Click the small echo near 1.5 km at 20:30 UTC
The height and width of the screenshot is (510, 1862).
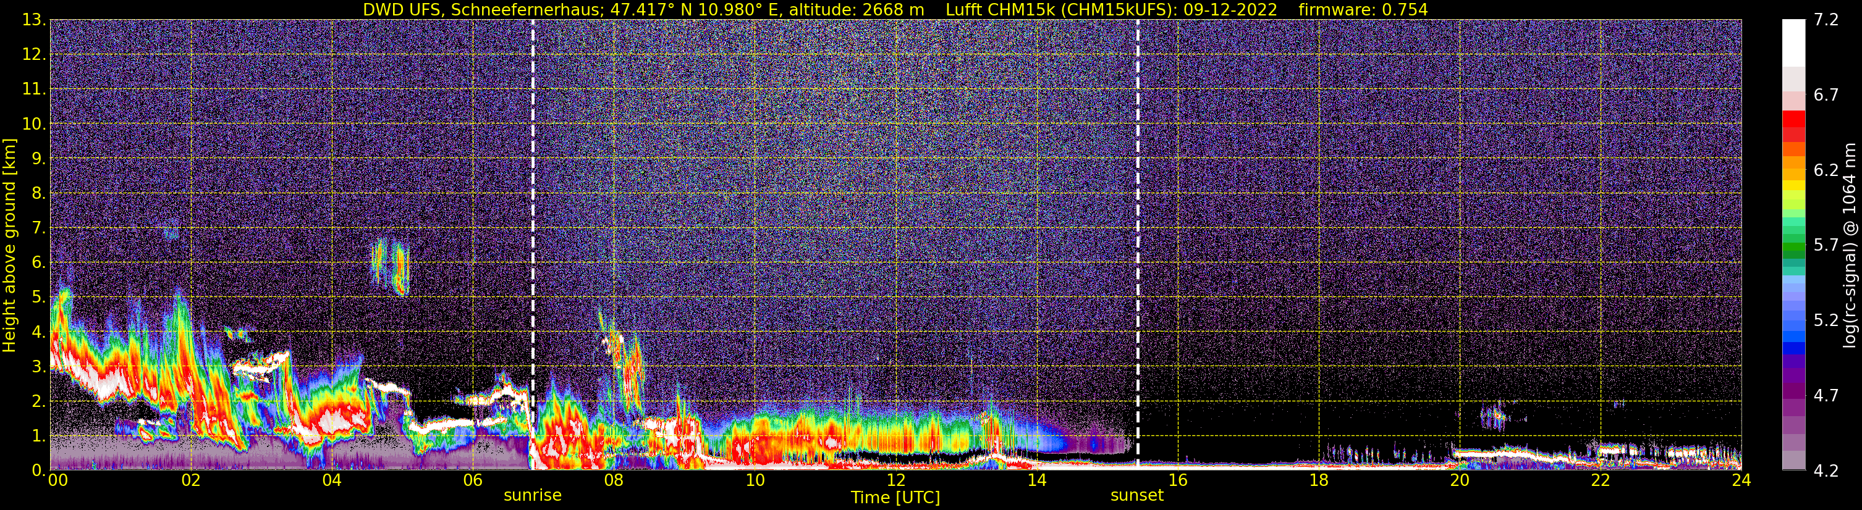point(1495,417)
